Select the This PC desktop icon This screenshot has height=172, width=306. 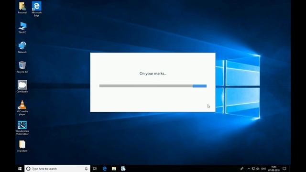click(x=22, y=28)
